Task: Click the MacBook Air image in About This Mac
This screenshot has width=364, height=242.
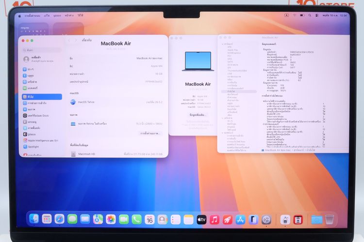Action: 198,61
